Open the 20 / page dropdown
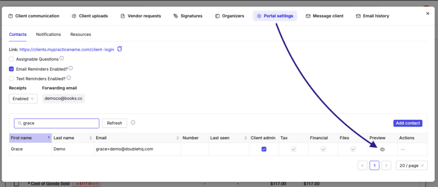 click(412, 166)
